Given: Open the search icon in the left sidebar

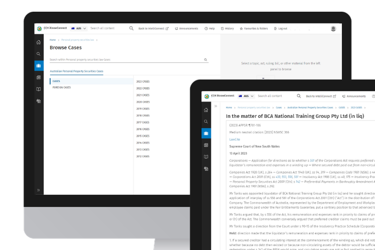Looking at the screenshot, I should 39,54.
